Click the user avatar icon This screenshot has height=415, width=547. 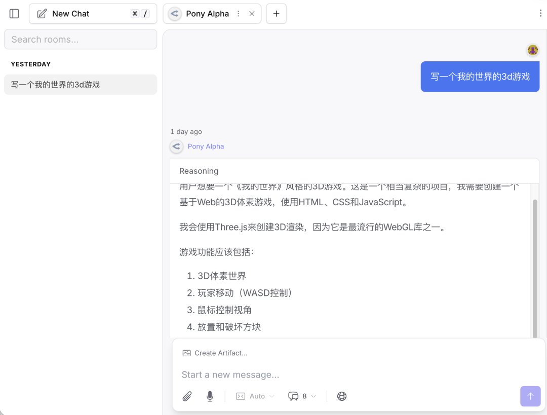click(532, 50)
